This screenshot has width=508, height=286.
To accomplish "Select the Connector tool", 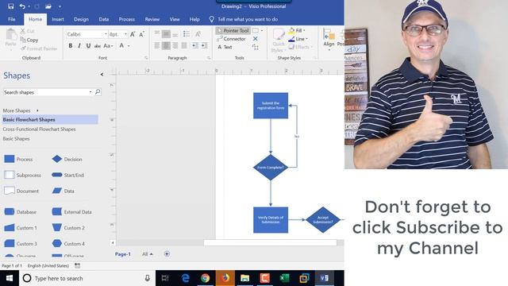I will click(x=231, y=39).
